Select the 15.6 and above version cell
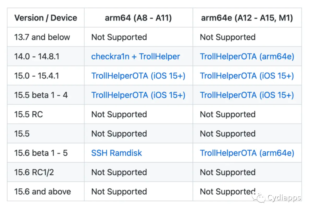 [45, 192]
